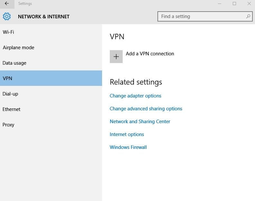Viewport: 255px width, 201px height.
Task: Select the VPN sidebar item
Action: click(x=51, y=78)
